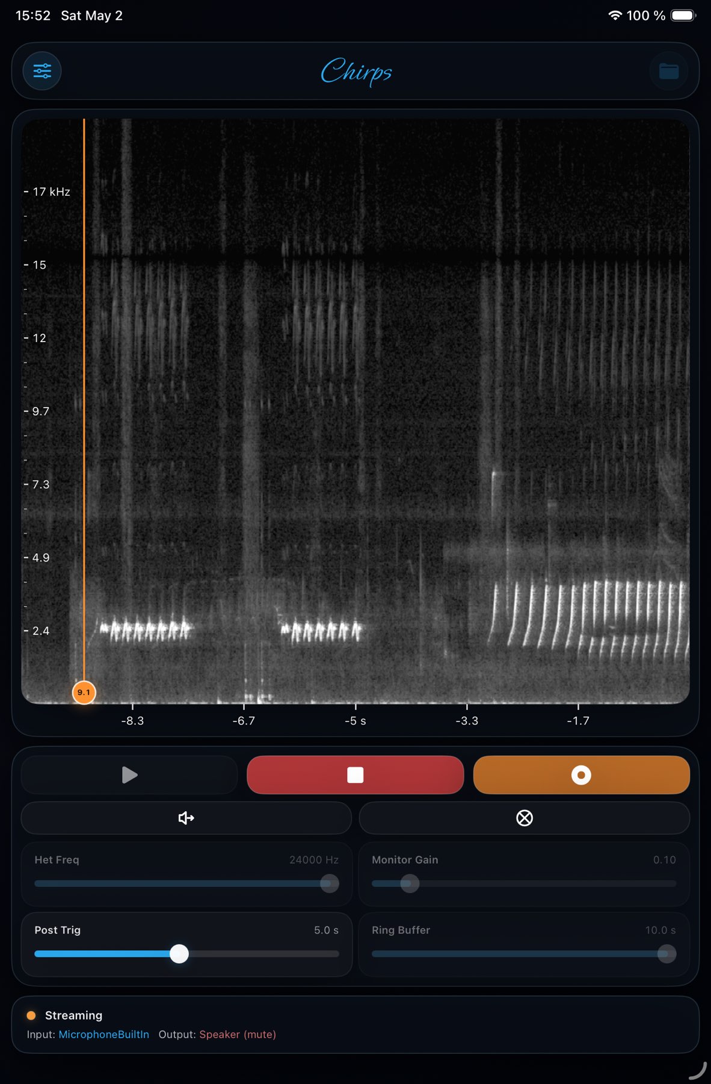Viewport: 711px width, 1084px height.
Task: Click the -8.3 time axis label
Action: coord(132,721)
